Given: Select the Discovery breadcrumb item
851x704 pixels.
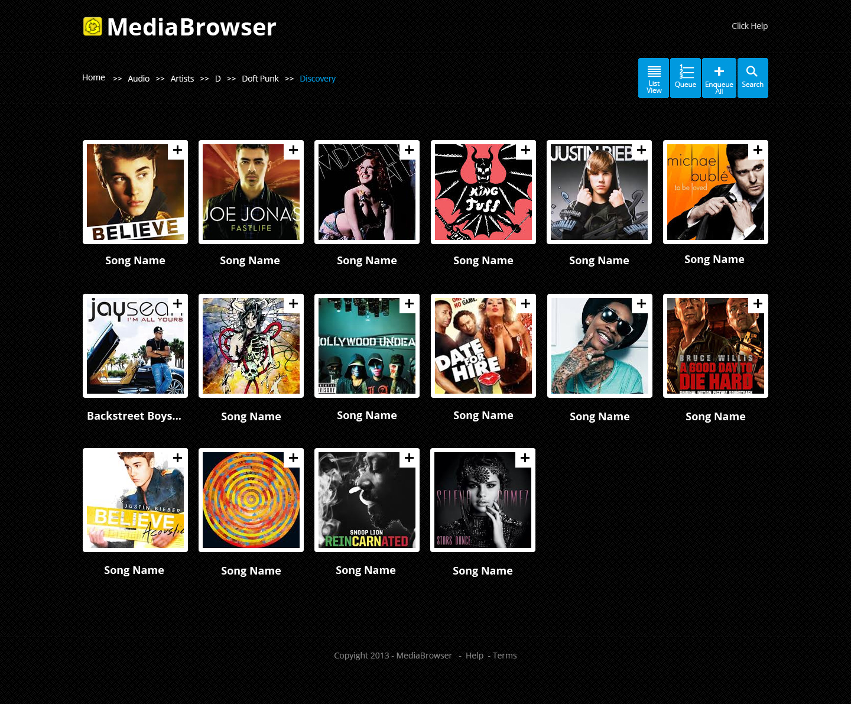Looking at the screenshot, I should pyautogui.click(x=317, y=79).
